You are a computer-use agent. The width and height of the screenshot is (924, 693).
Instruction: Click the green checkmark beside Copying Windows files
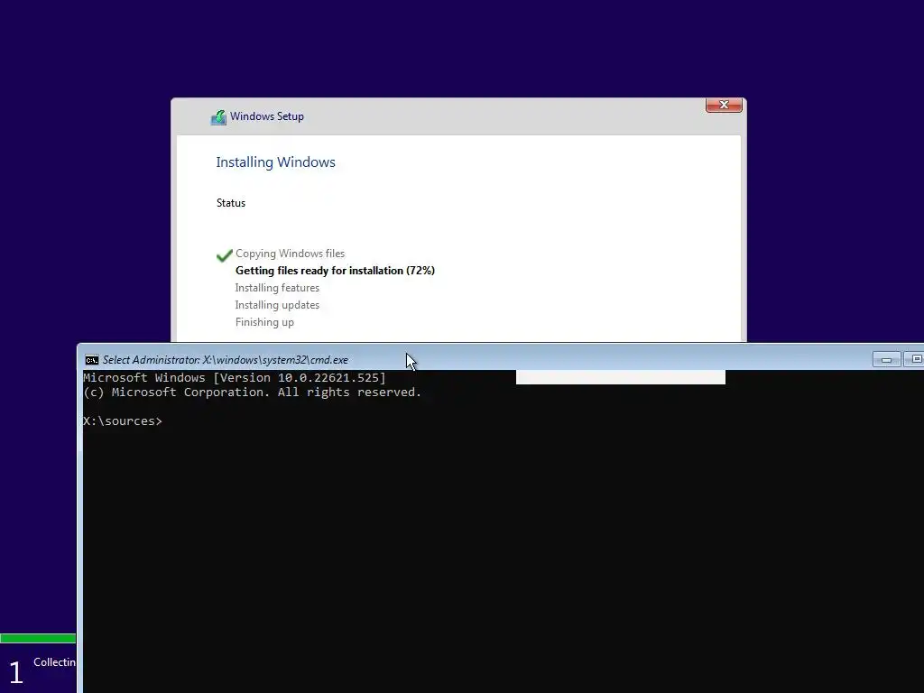pyautogui.click(x=225, y=255)
